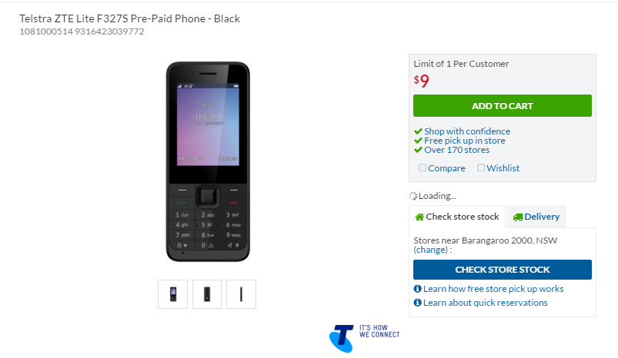Click the green delivery truck icon

pyautogui.click(x=518, y=217)
